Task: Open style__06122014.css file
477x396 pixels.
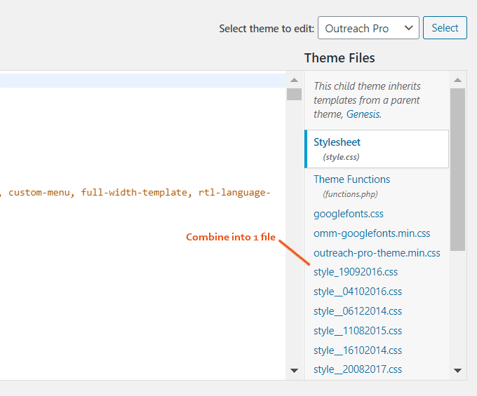Action: click(x=358, y=311)
